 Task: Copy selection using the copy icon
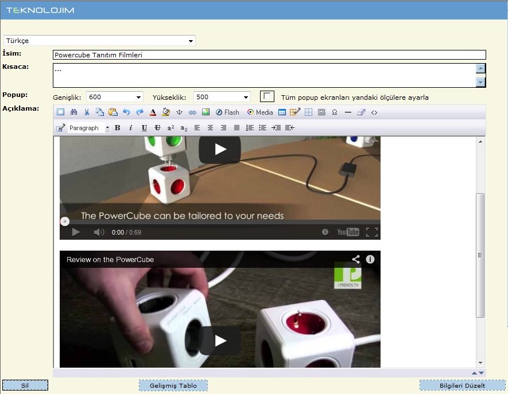point(100,112)
